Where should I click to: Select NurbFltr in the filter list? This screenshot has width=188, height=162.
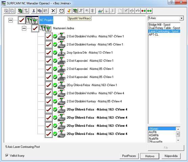153,139
